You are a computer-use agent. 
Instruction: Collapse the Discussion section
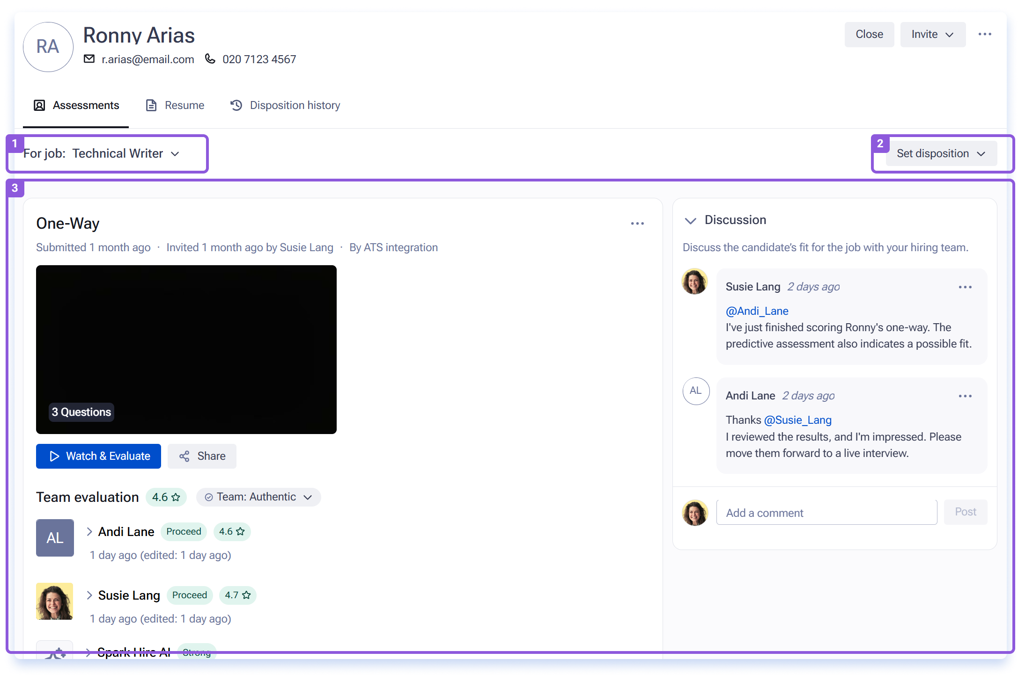pyautogui.click(x=690, y=220)
